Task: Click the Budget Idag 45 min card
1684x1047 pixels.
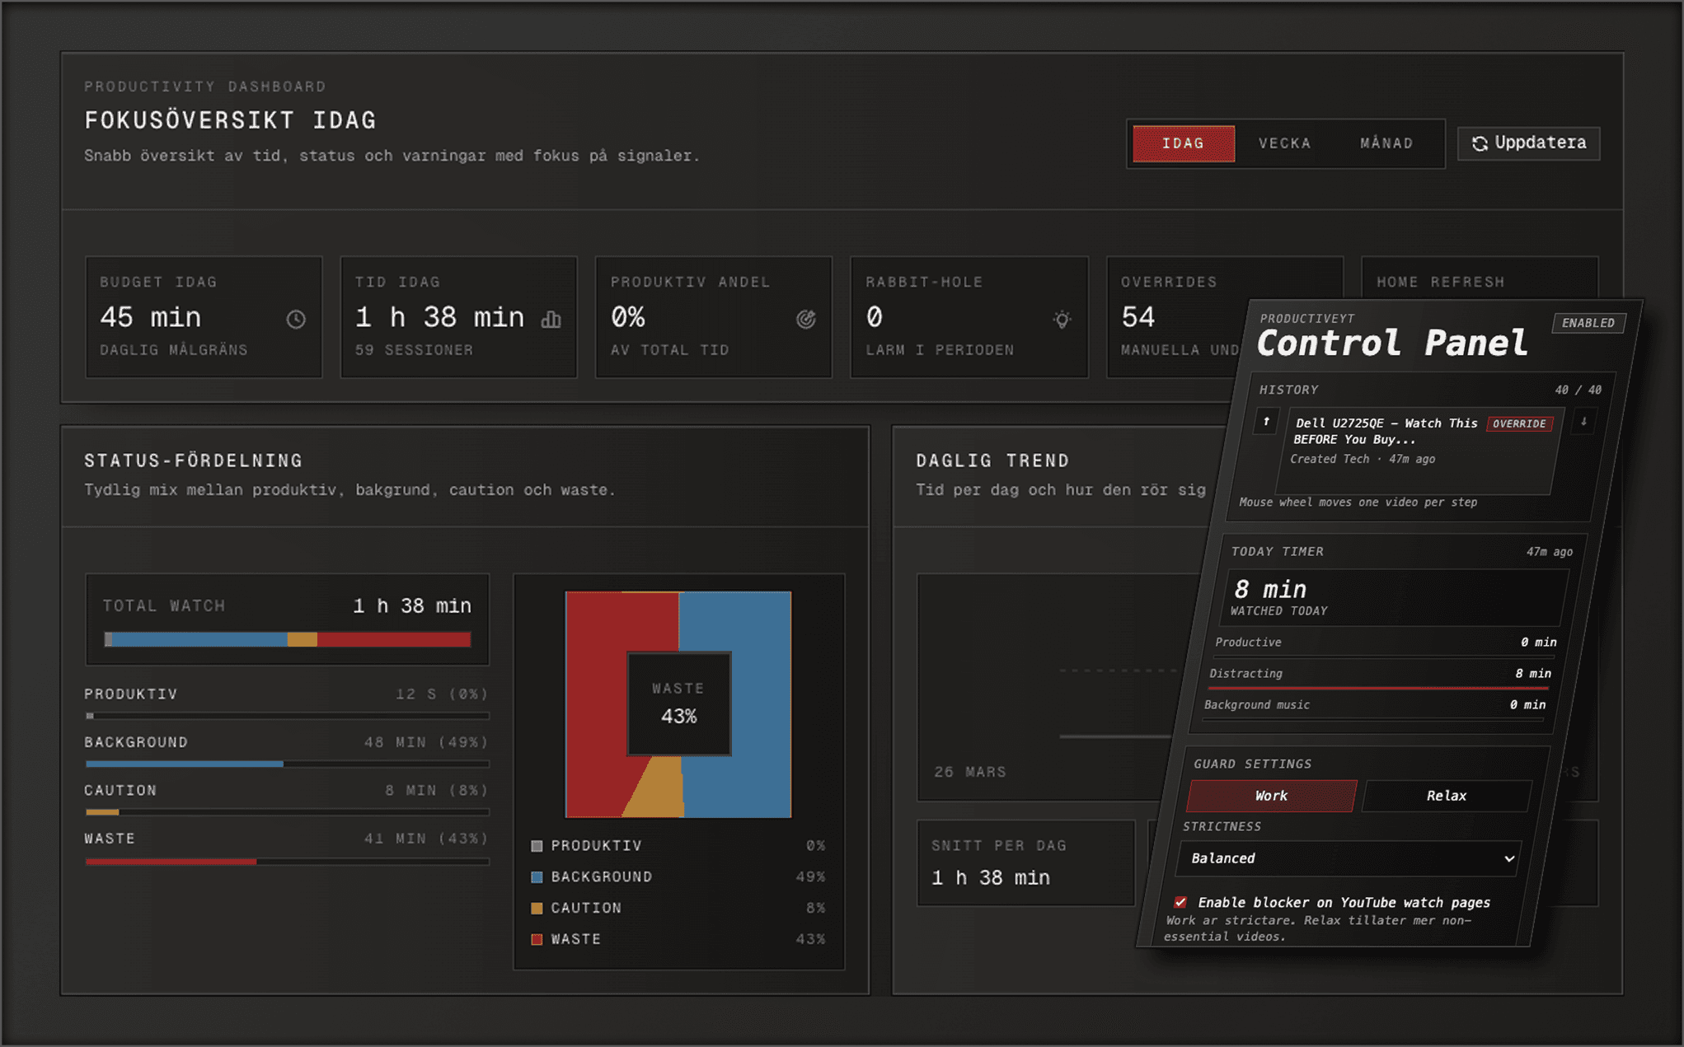Action: click(x=204, y=317)
